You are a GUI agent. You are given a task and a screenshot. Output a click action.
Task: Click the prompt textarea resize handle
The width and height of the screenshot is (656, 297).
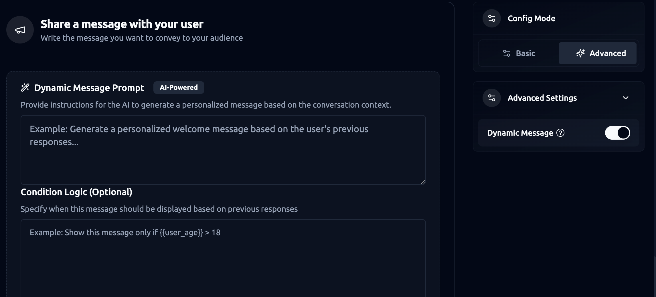pos(423,182)
